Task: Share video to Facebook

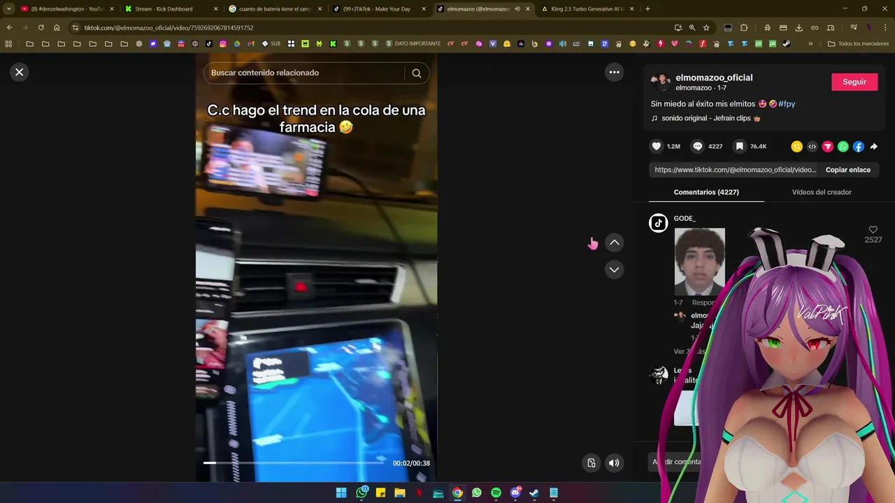Action: pos(858,147)
